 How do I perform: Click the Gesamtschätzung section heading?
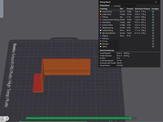tap(107, 50)
